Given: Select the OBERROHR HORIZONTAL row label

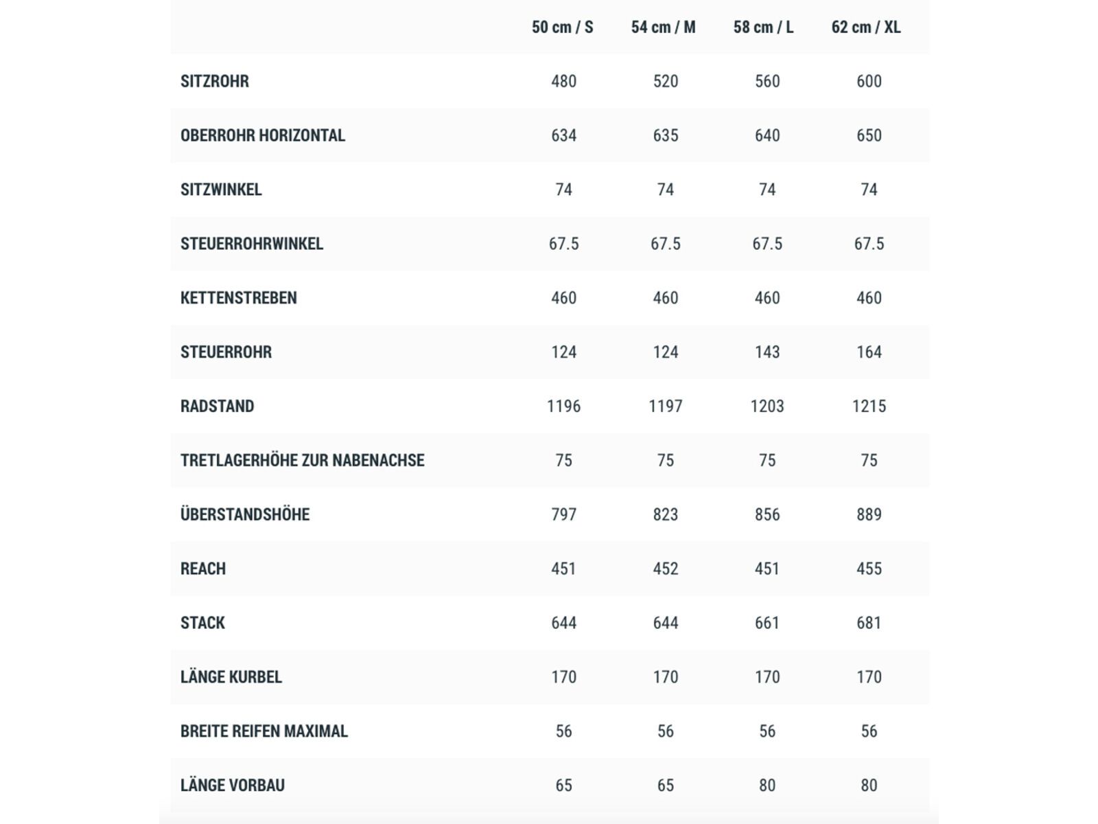Looking at the screenshot, I should pos(263,135).
